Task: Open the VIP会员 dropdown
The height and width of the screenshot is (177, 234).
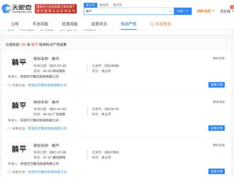Action: [205, 11]
